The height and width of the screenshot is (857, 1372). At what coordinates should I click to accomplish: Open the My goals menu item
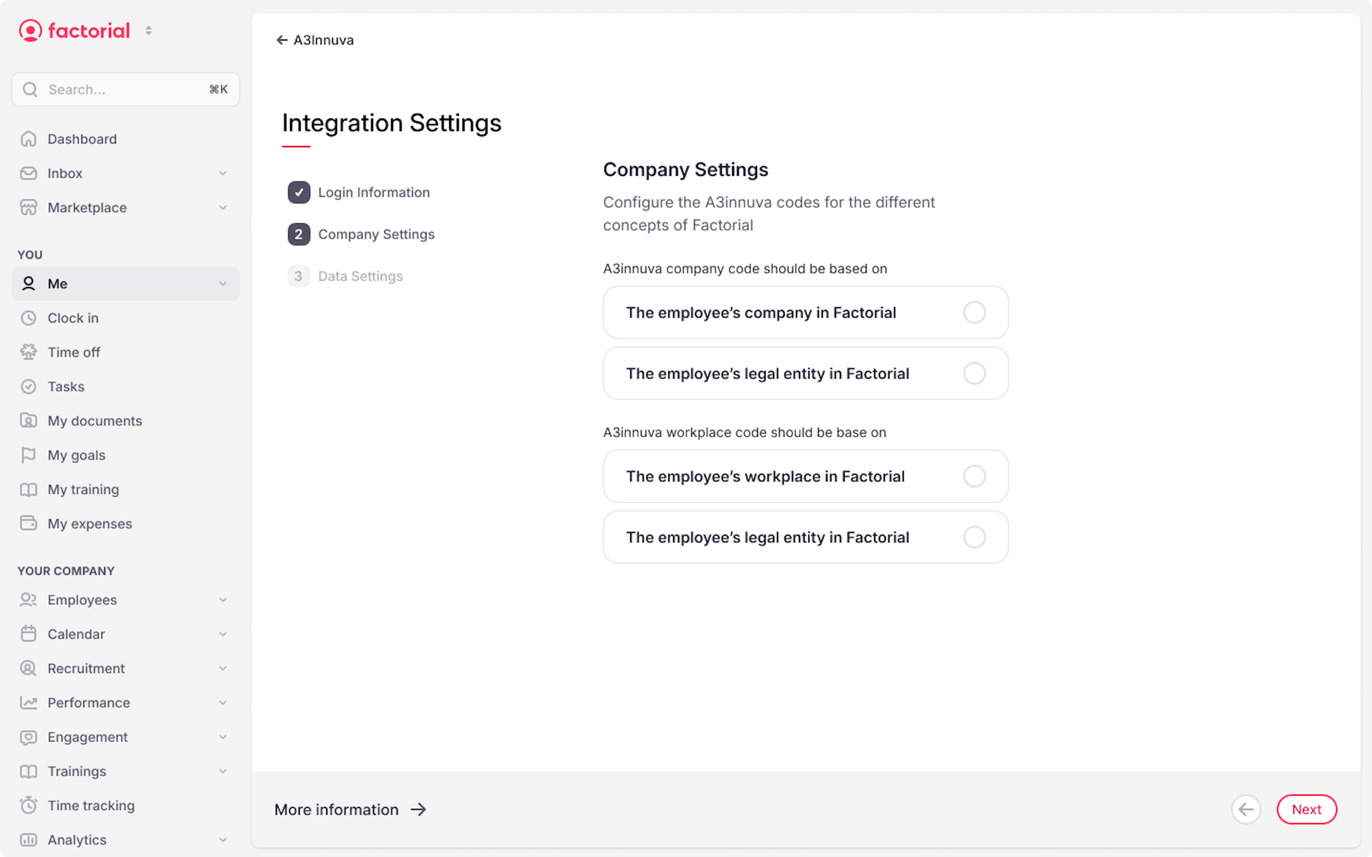pos(125,455)
